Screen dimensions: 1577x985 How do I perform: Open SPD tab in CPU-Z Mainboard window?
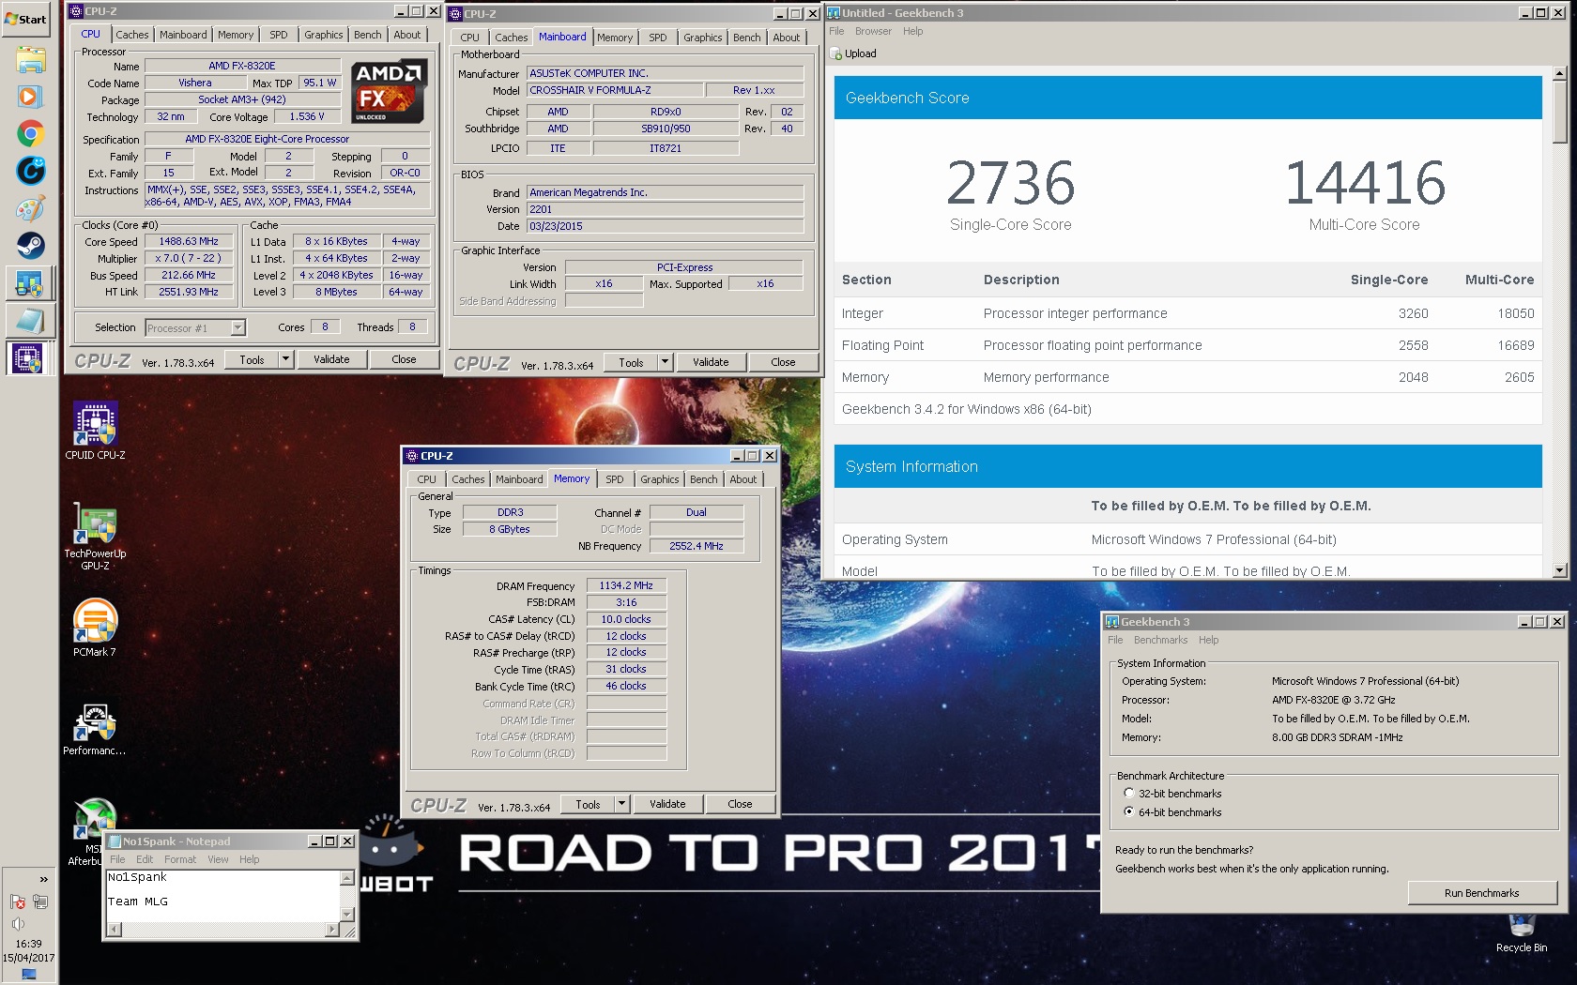point(658,38)
